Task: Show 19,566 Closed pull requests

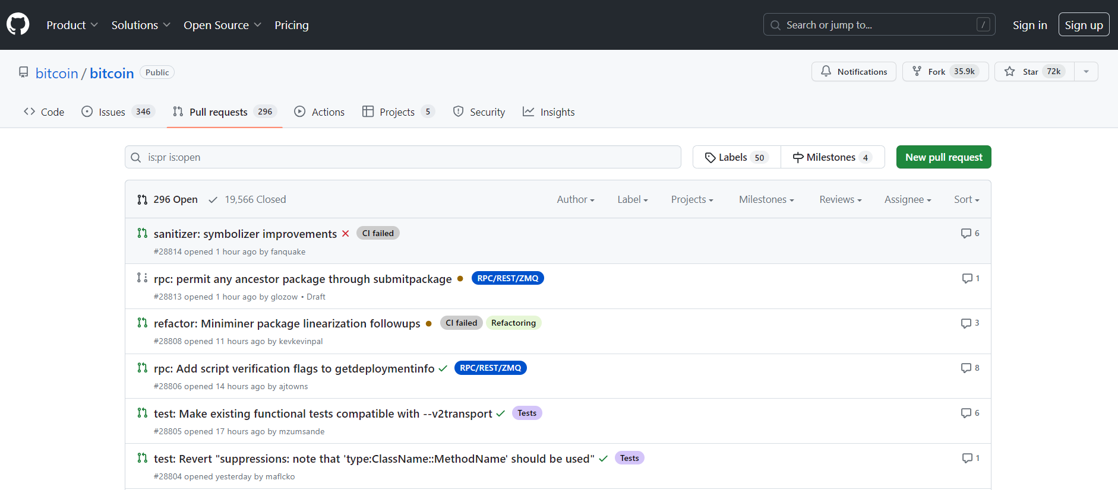Action: [247, 200]
